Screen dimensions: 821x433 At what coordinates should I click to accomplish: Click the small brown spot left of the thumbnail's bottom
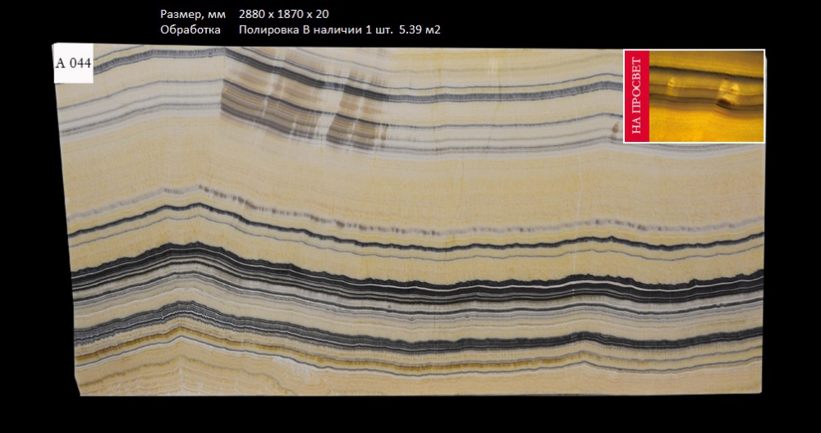[616, 128]
